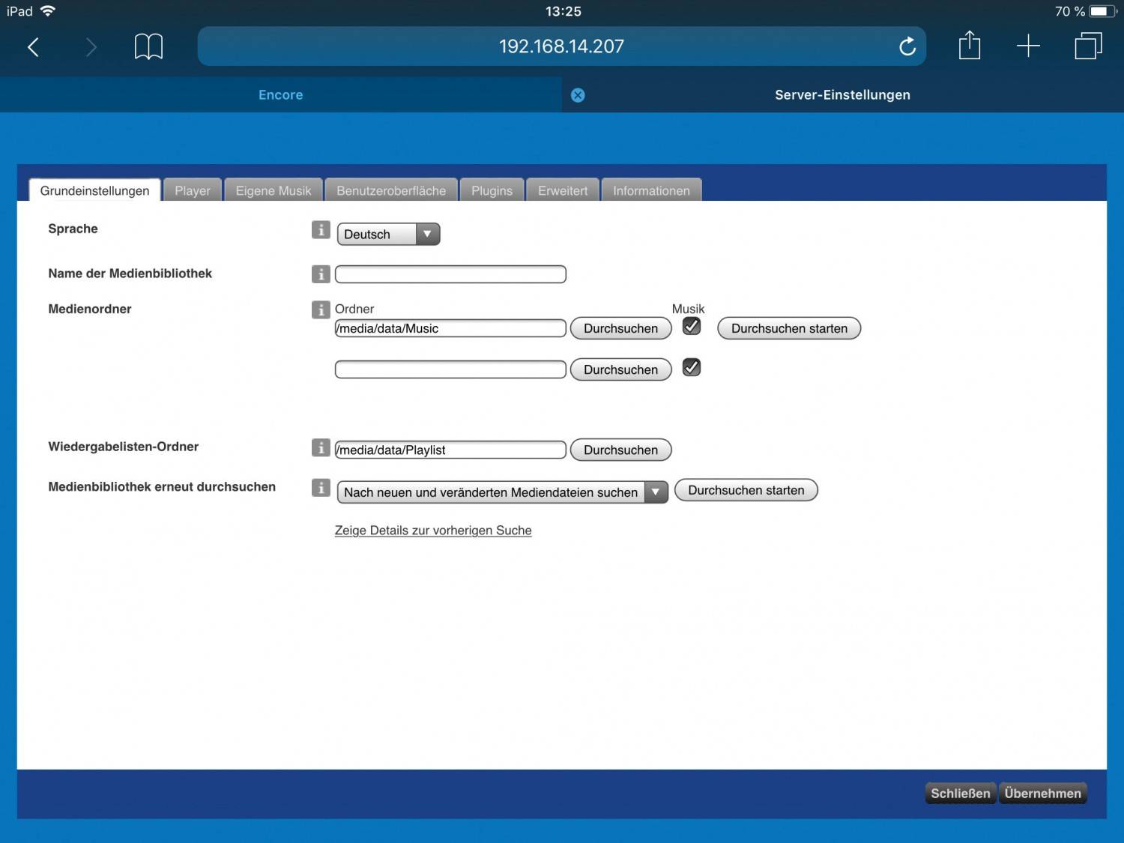Tap the browser back arrow
The width and height of the screenshot is (1124, 843).
point(33,47)
